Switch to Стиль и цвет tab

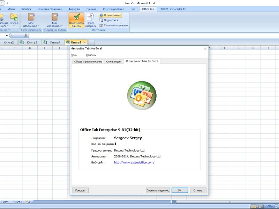114,62
